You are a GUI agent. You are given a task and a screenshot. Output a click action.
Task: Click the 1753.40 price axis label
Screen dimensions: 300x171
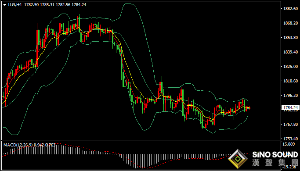(x=290, y=139)
